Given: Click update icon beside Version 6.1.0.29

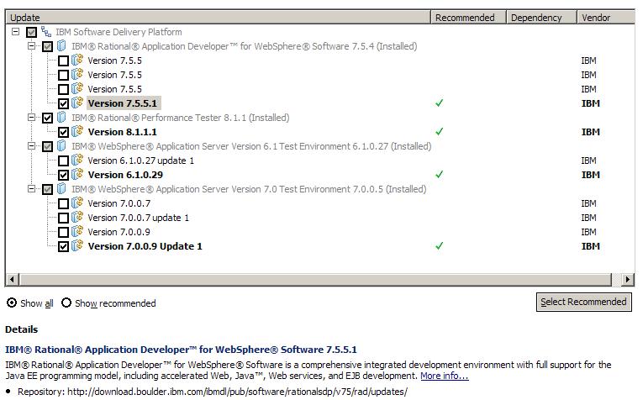Looking at the screenshot, I should point(77,175).
